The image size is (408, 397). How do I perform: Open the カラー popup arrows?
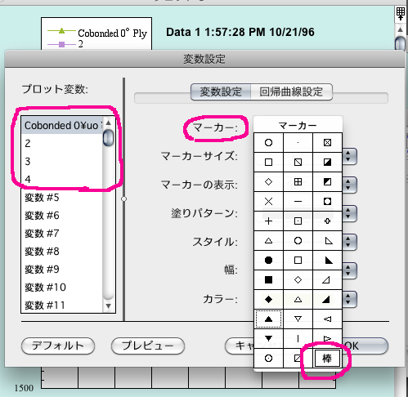tap(349, 299)
